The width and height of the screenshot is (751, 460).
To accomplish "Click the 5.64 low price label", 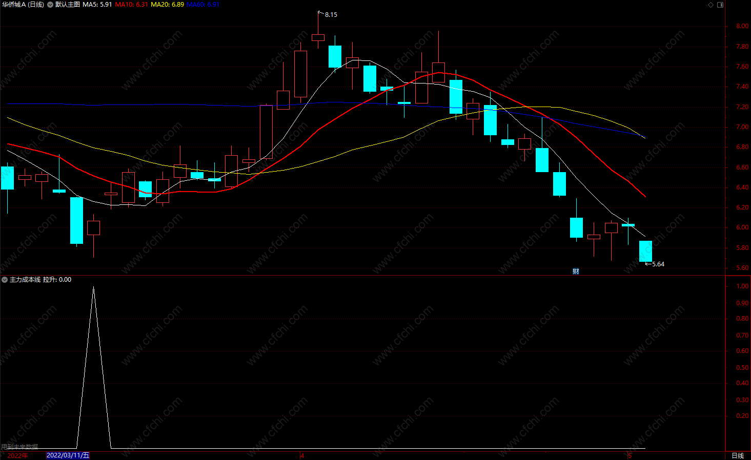I will click(x=658, y=264).
